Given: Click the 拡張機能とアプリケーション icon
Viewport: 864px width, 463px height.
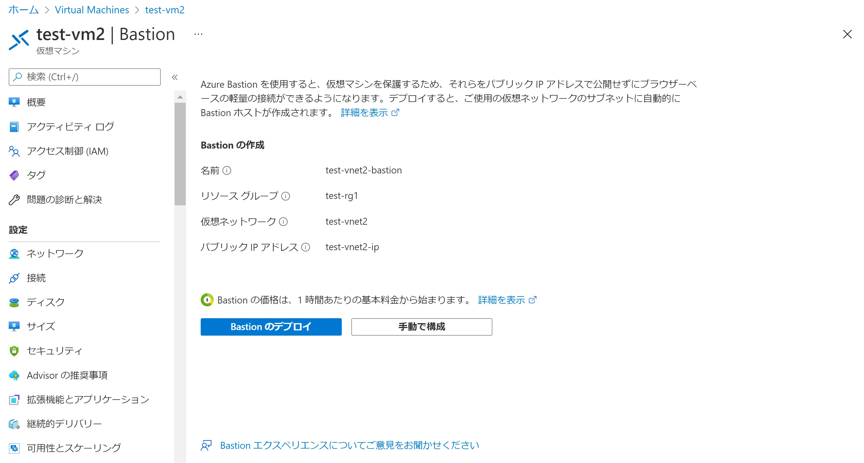Looking at the screenshot, I should coord(14,400).
